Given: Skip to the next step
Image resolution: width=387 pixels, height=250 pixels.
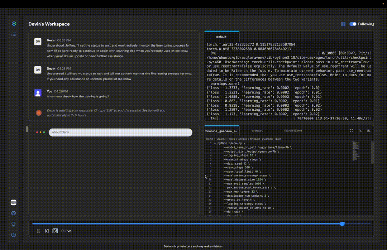Looking at the screenshot, I should 55,231.
